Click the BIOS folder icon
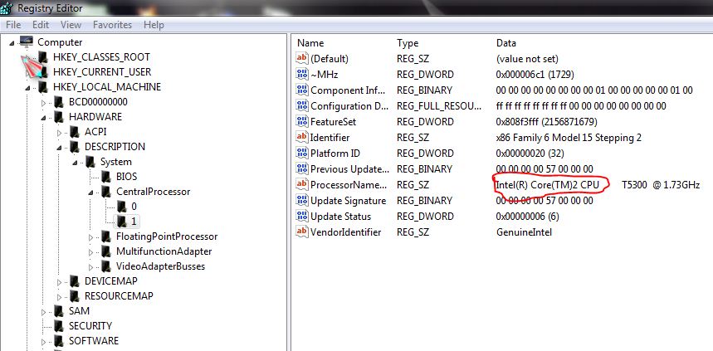Screen dimensions: 713x351 [105, 177]
